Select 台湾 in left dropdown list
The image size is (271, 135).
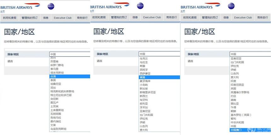(70, 77)
